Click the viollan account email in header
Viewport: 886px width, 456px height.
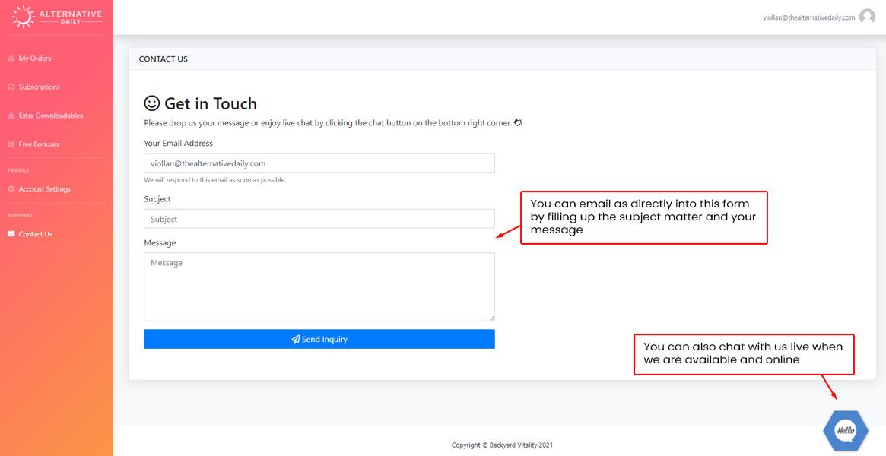[x=808, y=17]
